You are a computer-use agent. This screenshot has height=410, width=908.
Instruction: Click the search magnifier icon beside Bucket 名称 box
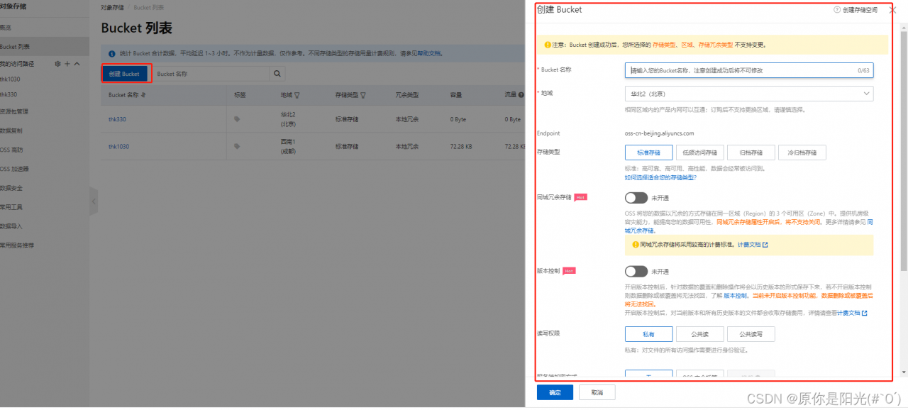277,74
